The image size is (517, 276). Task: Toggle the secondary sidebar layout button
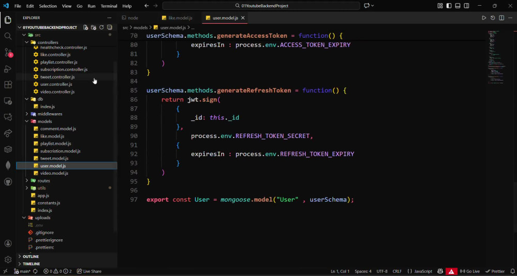click(x=466, y=6)
